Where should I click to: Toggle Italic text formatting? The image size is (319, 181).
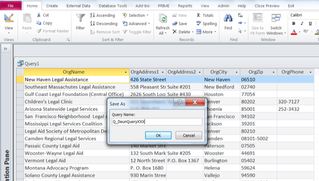(302, 24)
